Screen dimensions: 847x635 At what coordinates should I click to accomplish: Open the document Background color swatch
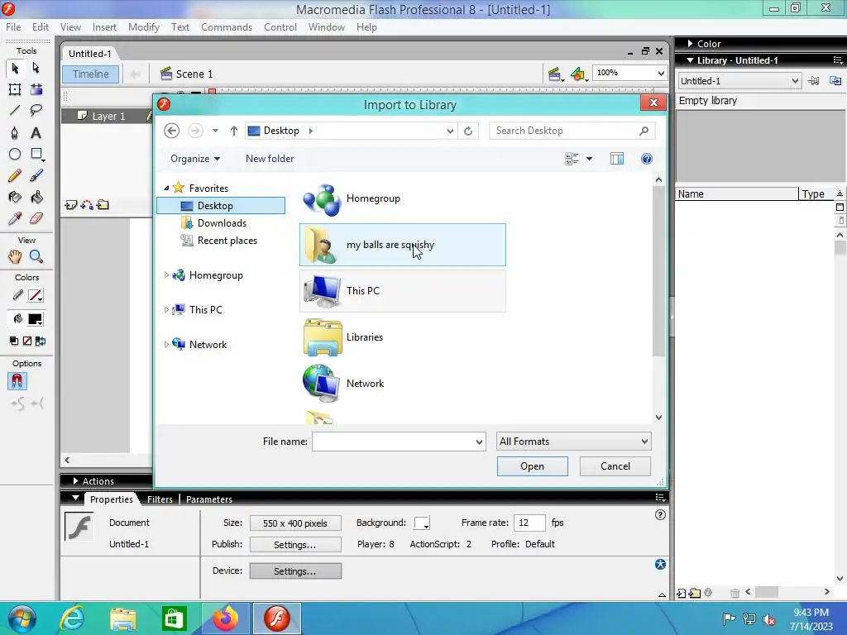click(x=422, y=523)
